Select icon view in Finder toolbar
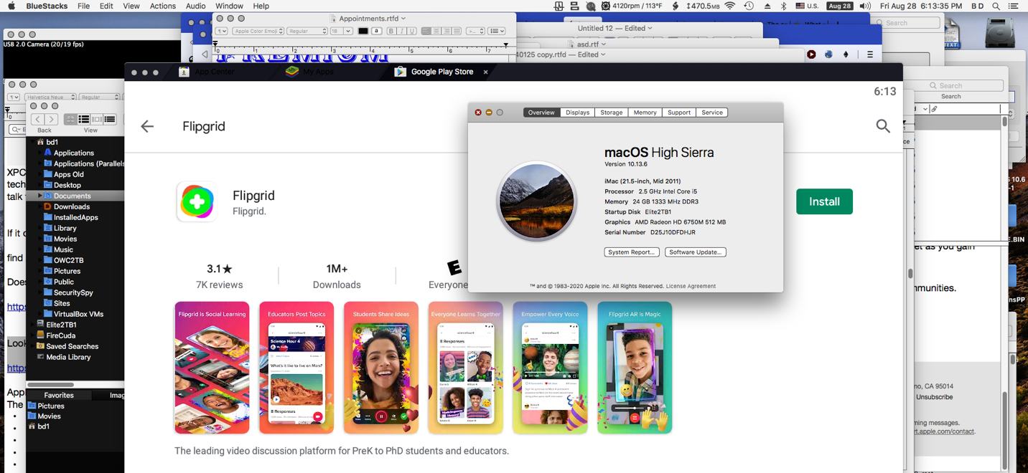 [70, 119]
